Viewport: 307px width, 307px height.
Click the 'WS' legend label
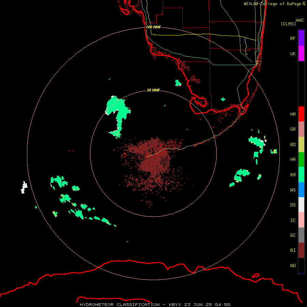[293, 190]
